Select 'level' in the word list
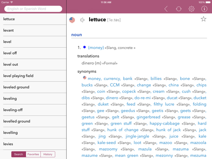 click(x=33, y=42)
